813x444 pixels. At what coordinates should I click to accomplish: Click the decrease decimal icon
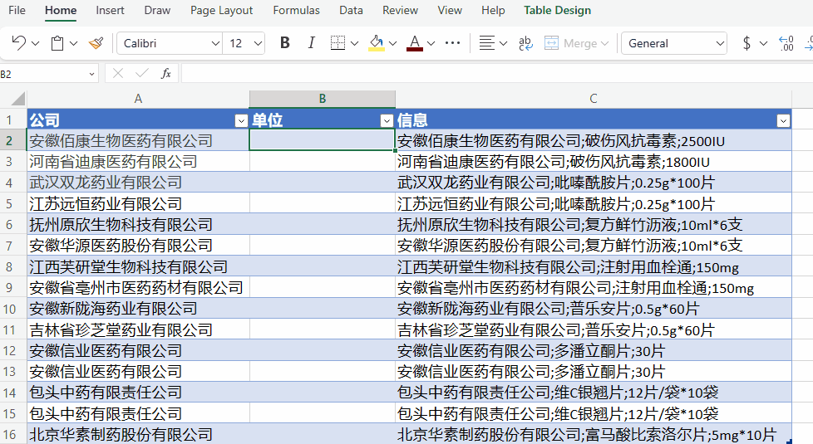[x=786, y=43]
